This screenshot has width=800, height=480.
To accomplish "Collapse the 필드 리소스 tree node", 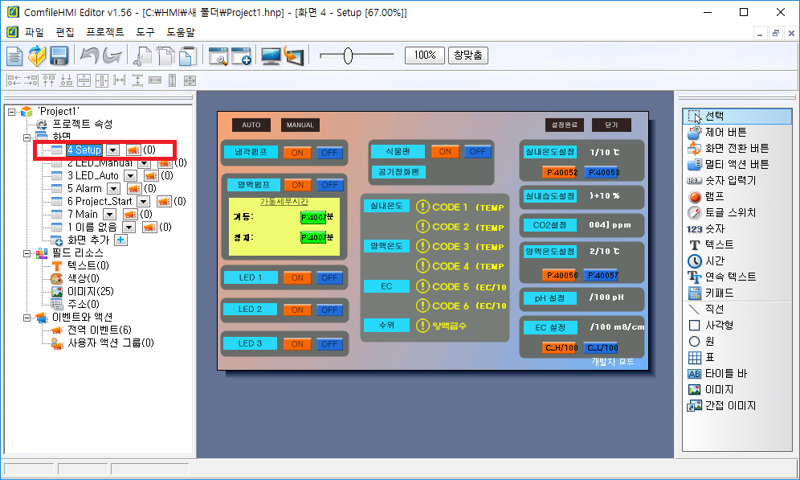I will pyautogui.click(x=26, y=252).
